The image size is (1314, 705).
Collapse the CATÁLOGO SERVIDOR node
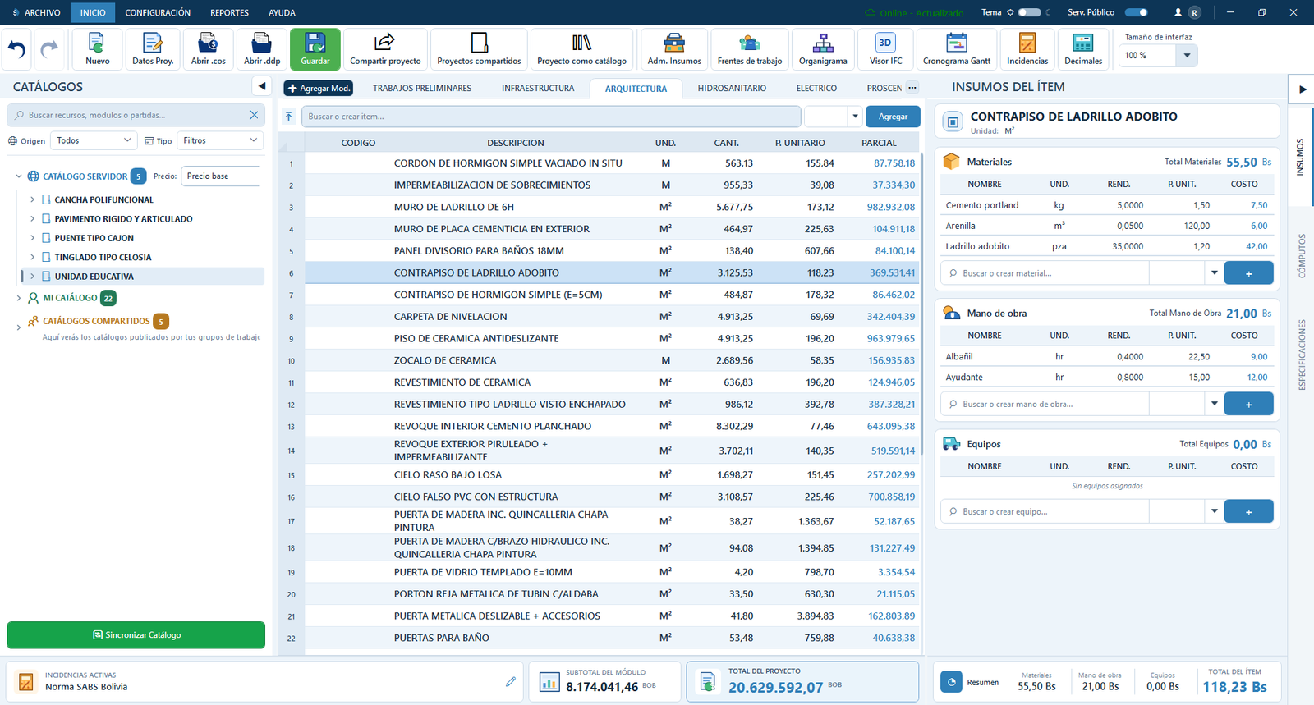(x=19, y=176)
